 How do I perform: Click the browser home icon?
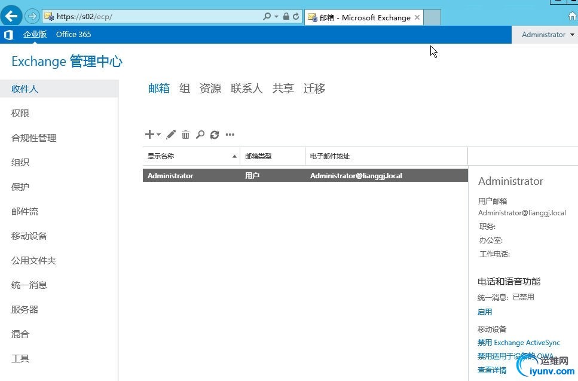pyautogui.click(x=572, y=16)
